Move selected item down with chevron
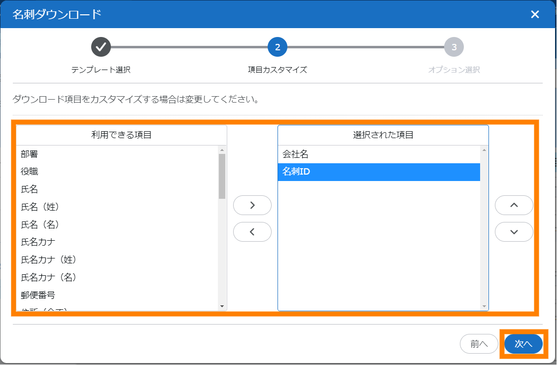This screenshot has width=557, height=365. (514, 232)
